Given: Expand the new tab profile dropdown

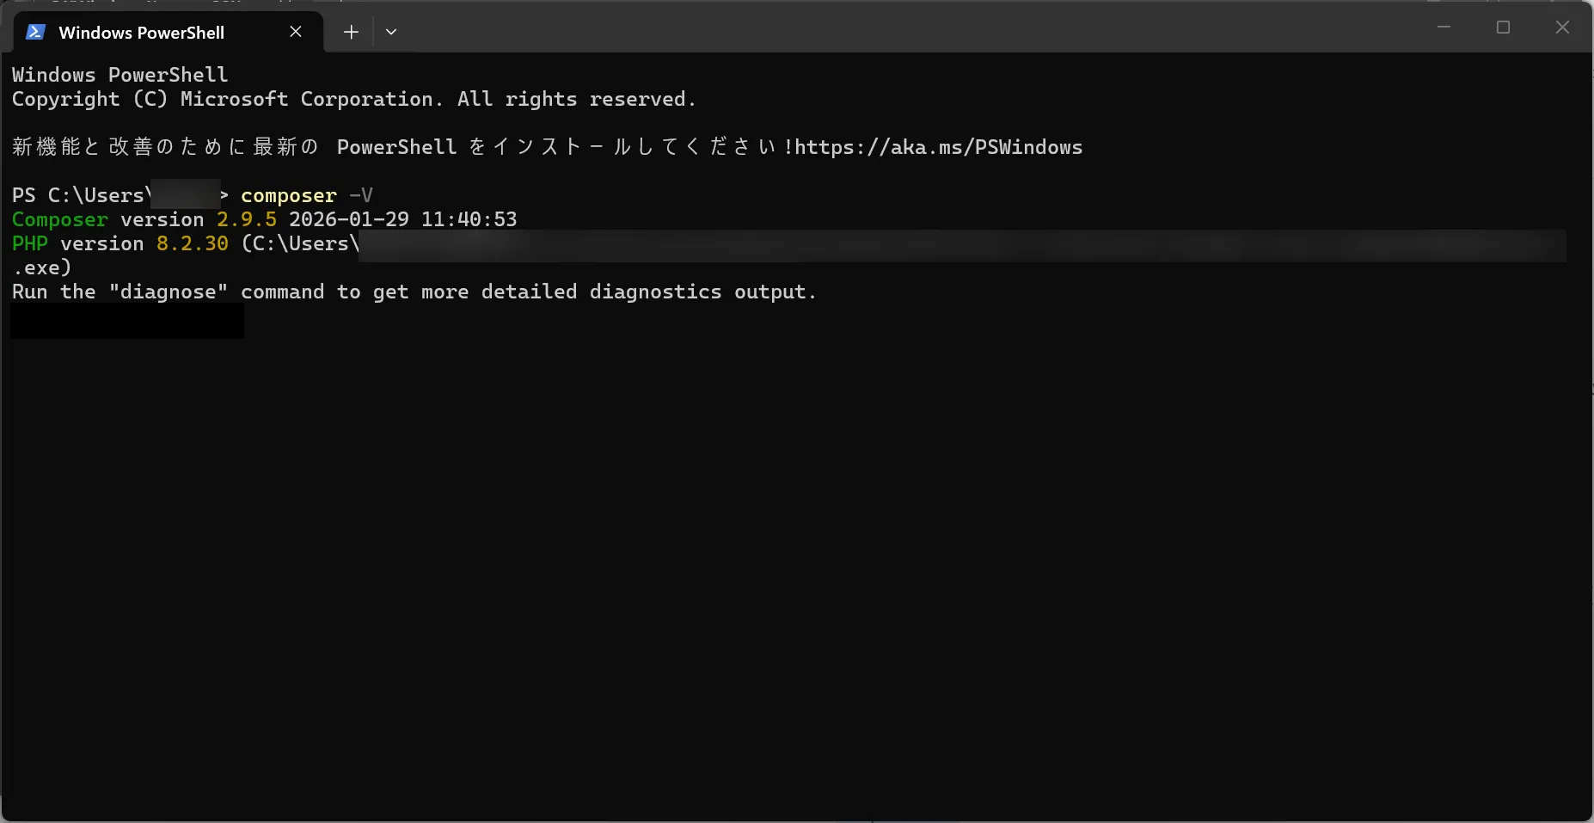Looking at the screenshot, I should coord(391,33).
